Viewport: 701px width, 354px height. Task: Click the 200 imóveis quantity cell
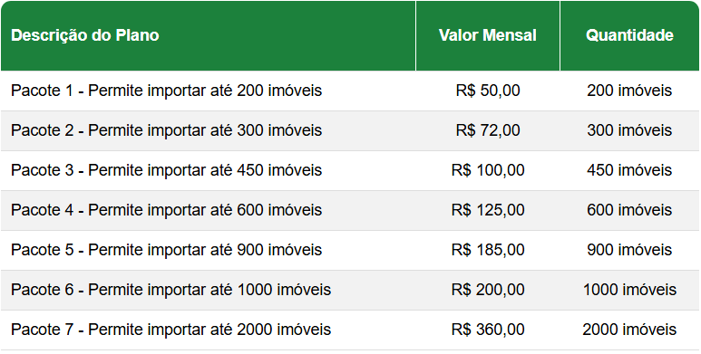tap(629, 91)
